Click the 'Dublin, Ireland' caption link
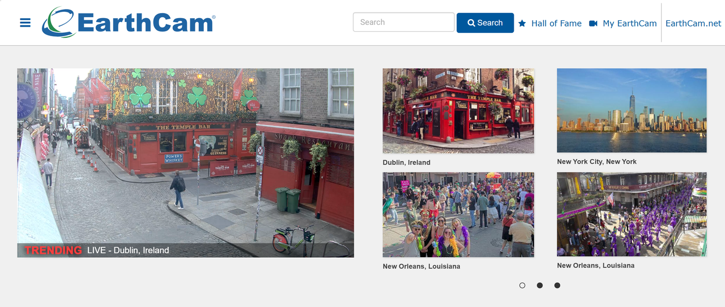 click(407, 162)
